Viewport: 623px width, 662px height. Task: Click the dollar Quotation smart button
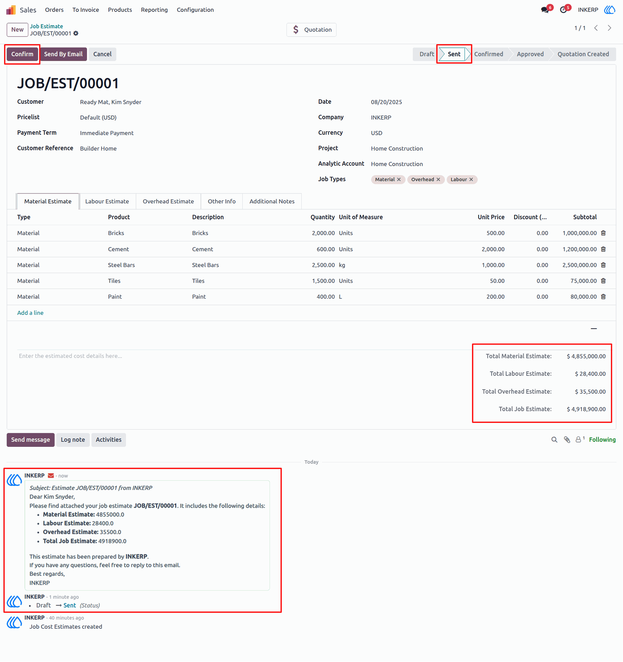tap(311, 30)
